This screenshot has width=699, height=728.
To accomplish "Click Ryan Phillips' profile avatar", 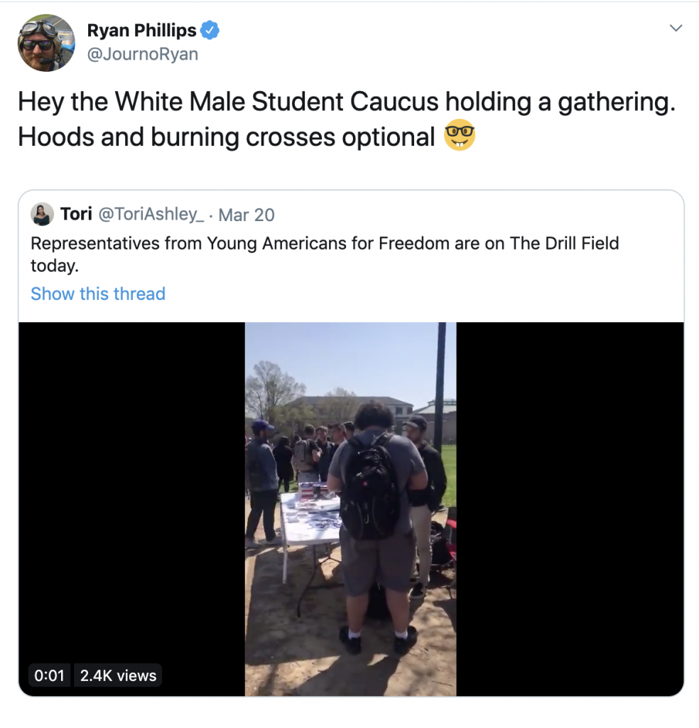I will (x=46, y=43).
